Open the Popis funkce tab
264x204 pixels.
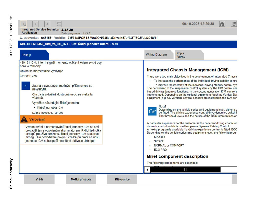(189, 55)
